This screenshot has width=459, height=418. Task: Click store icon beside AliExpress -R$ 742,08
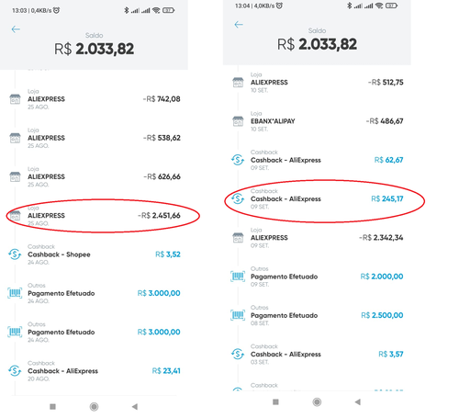point(15,99)
